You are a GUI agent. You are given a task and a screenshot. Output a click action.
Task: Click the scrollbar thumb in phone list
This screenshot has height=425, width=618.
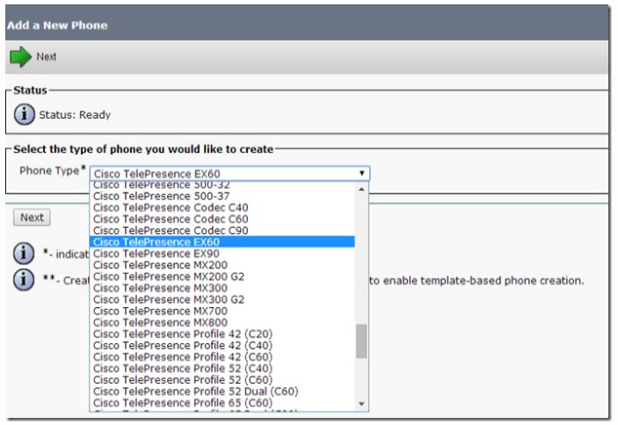[x=361, y=341]
